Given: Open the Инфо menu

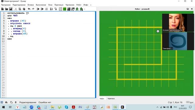Looking at the screenshot, I should tap(86, 5).
